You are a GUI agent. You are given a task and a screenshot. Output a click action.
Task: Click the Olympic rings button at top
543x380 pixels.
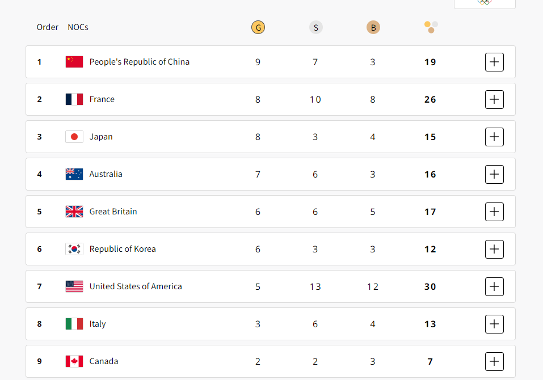click(485, 3)
